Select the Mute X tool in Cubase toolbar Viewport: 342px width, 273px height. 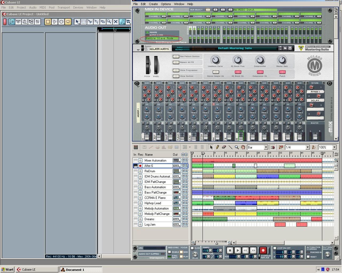click(x=116, y=22)
